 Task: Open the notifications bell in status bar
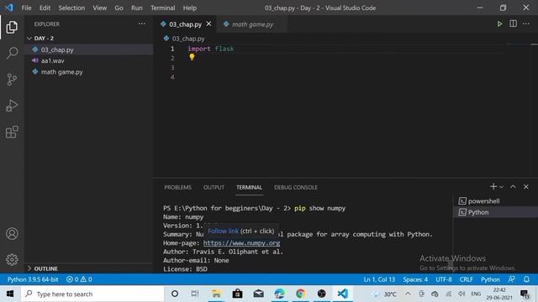pyautogui.click(x=526, y=279)
